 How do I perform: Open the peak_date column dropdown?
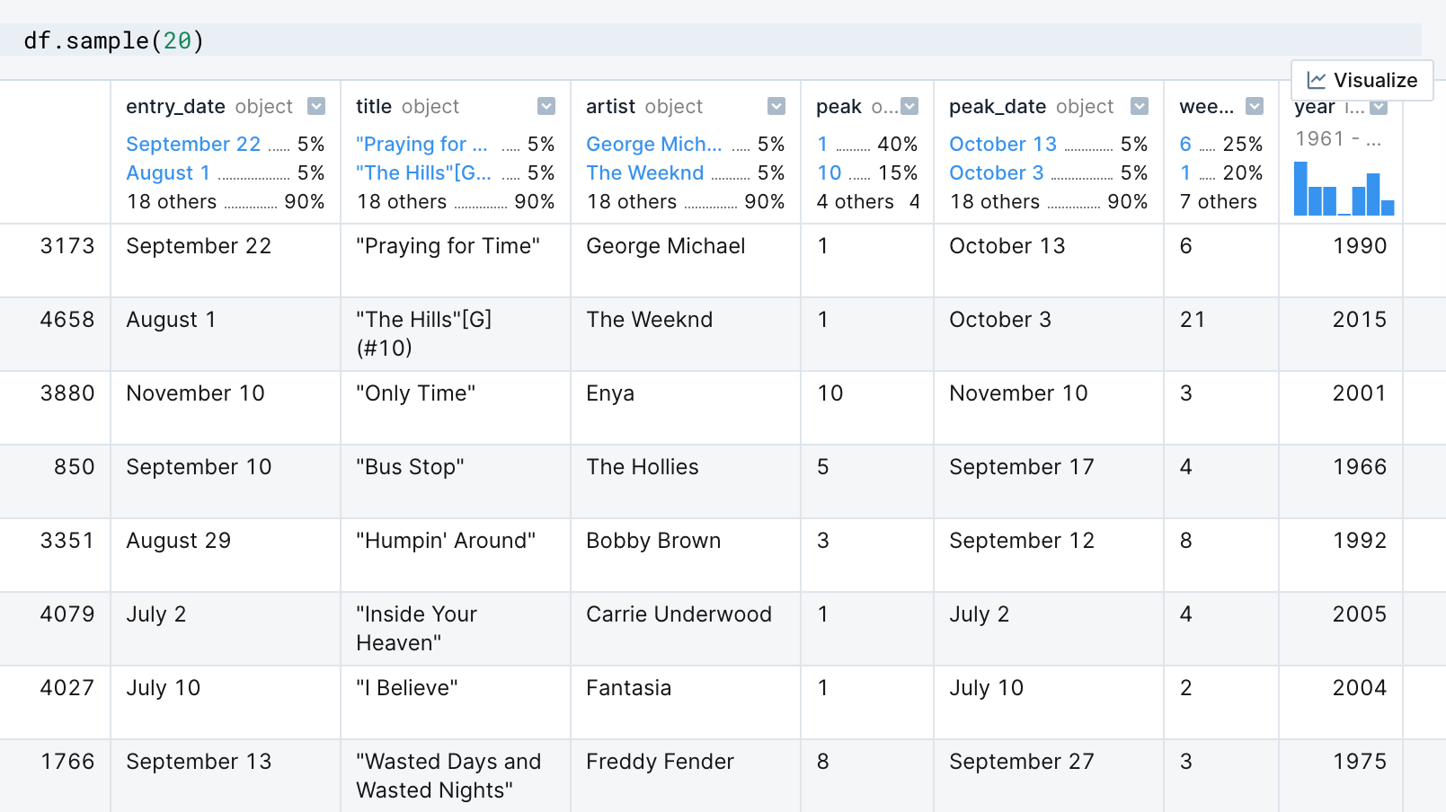(x=1140, y=105)
